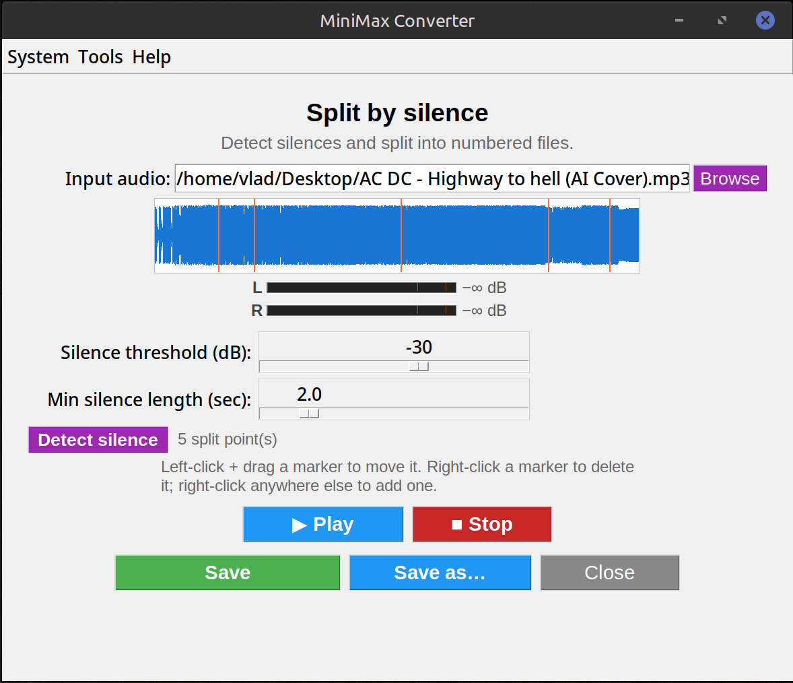Run Detect silence
This screenshot has height=683, width=793.
(98, 440)
